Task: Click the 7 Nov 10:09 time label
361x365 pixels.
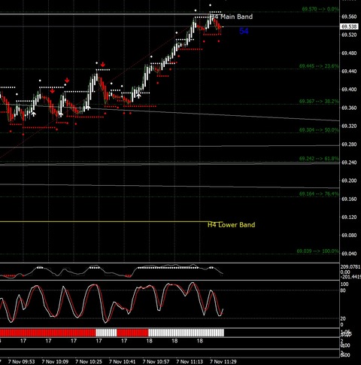Action: pos(55,362)
